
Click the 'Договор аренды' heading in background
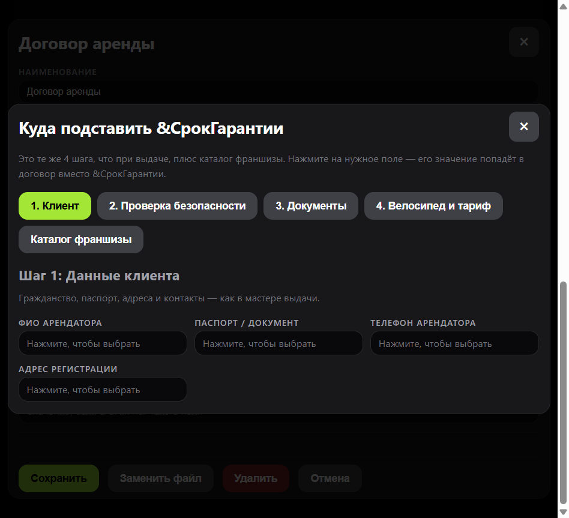tap(86, 44)
